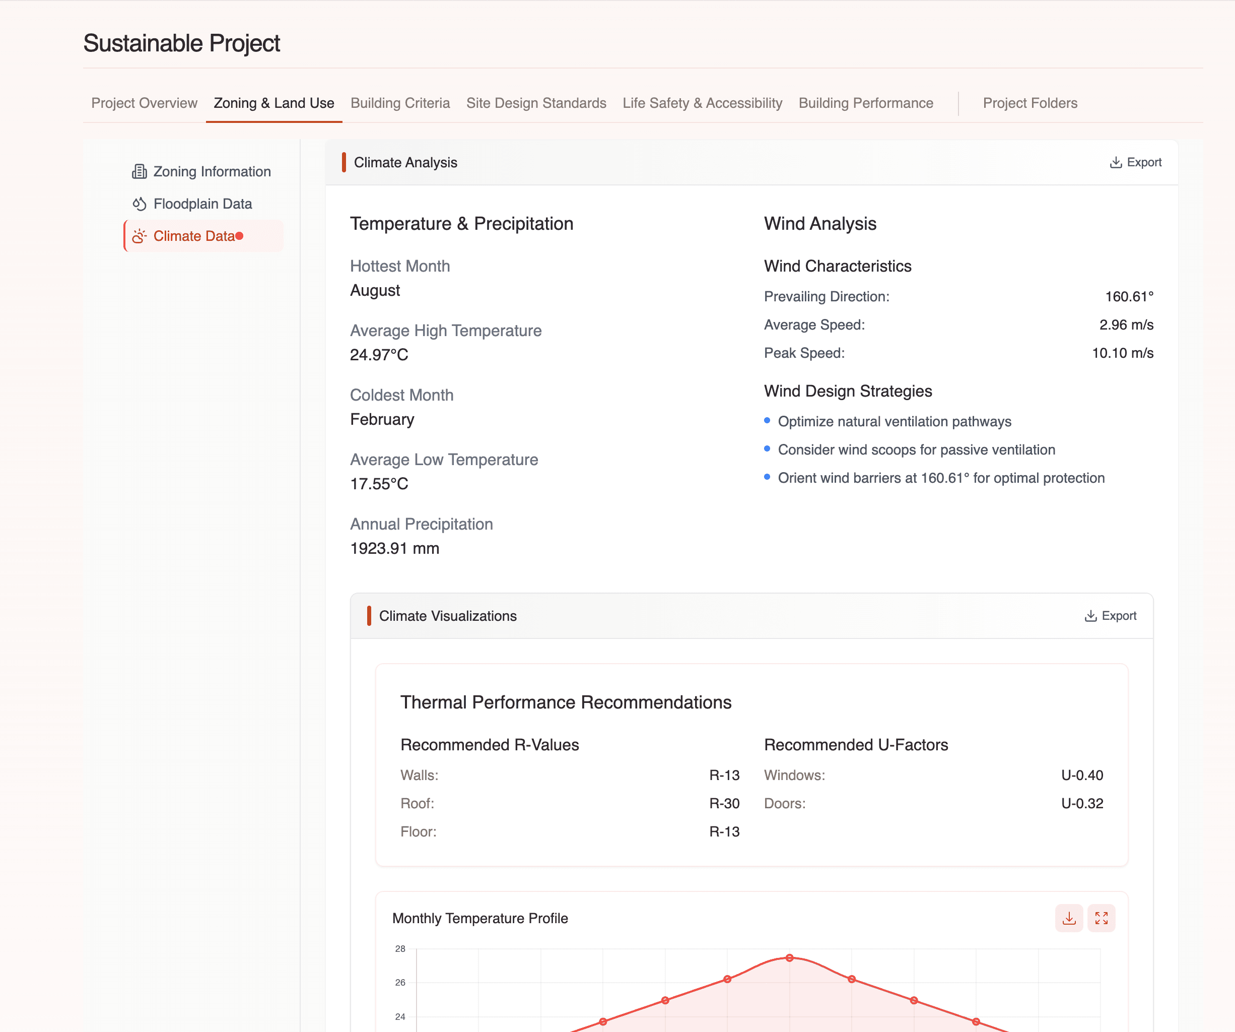This screenshot has width=1235, height=1032.
Task: Expand the Monthly Temperature Profile to fullscreen
Action: click(x=1101, y=918)
